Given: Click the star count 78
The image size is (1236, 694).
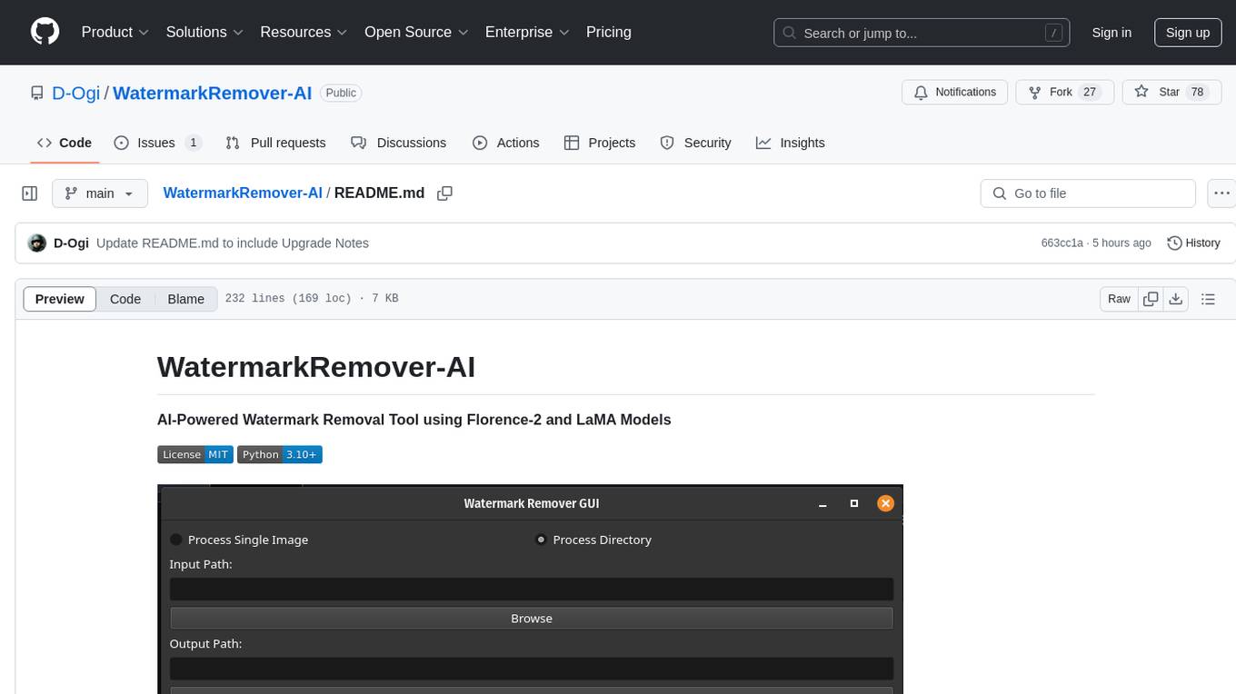Looking at the screenshot, I should point(1197,92).
